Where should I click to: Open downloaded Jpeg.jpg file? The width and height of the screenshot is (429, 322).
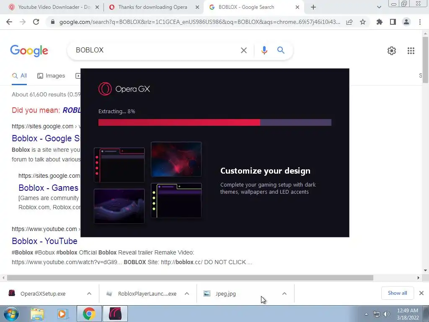click(x=225, y=293)
